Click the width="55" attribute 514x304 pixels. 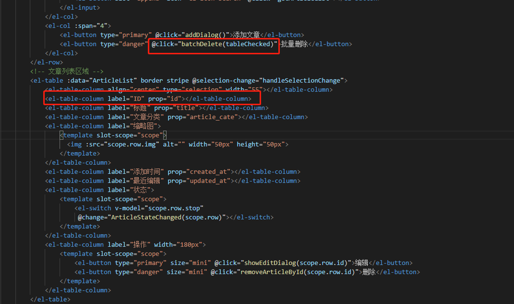point(244,90)
